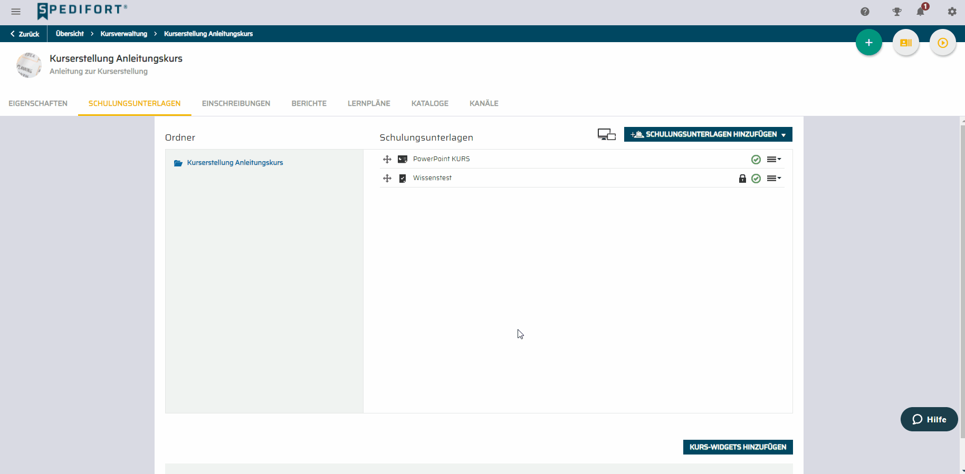
Task: Click Kurs-Widgets hinzufügen button
Action: click(738, 447)
